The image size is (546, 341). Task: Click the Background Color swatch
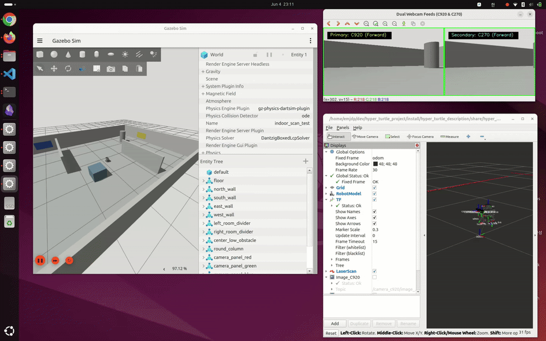pos(376,164)
